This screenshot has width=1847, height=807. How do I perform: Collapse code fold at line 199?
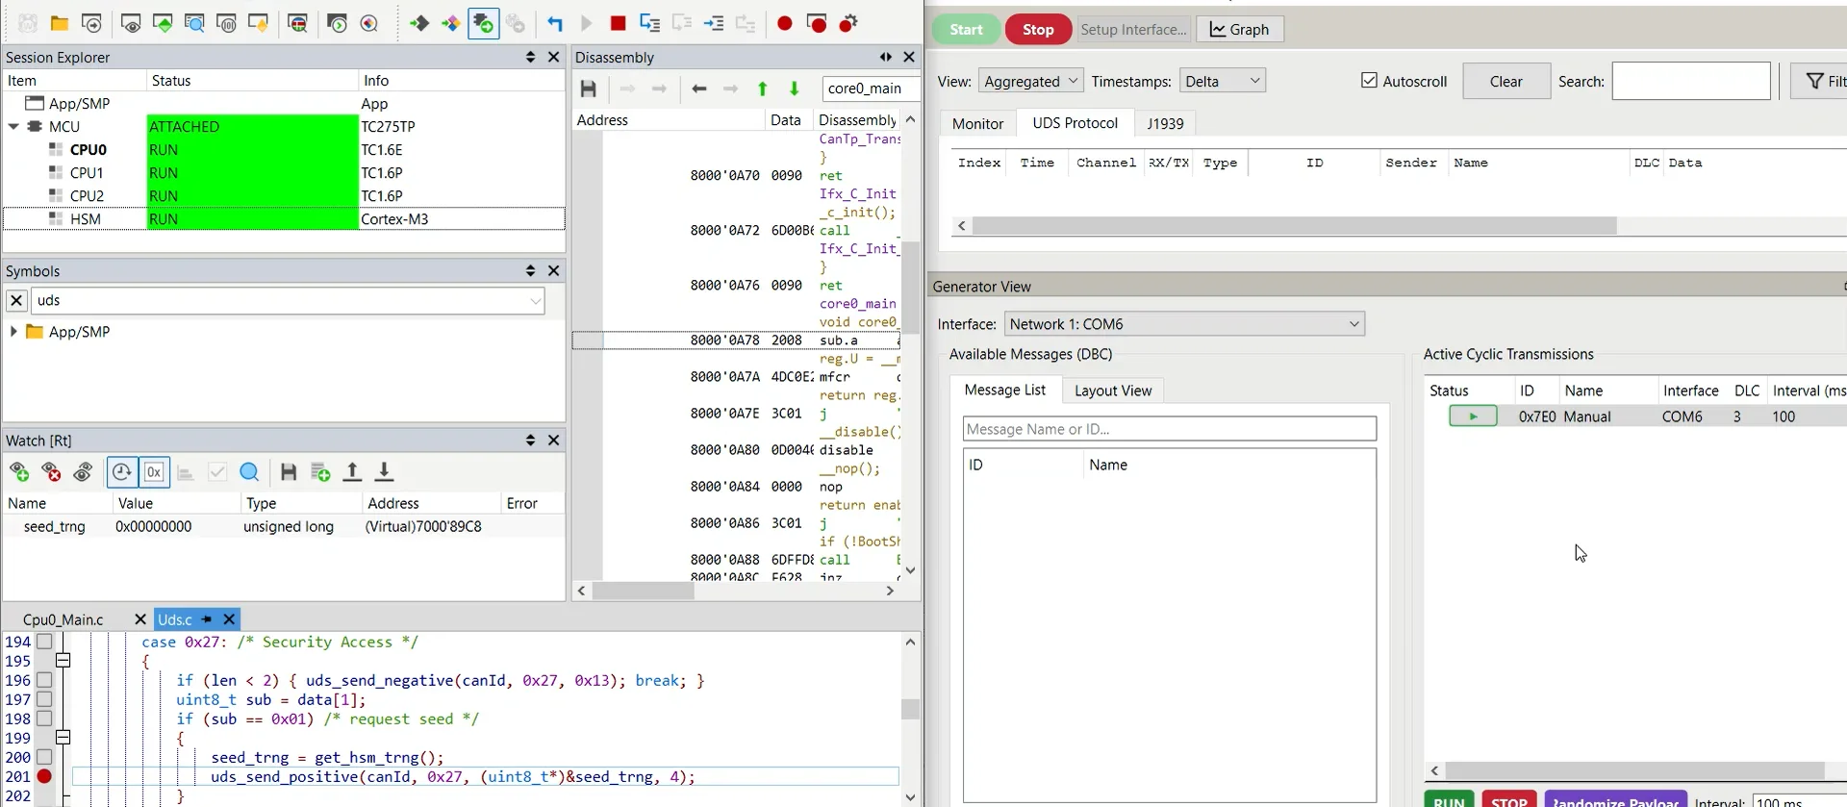pos(63,738)
